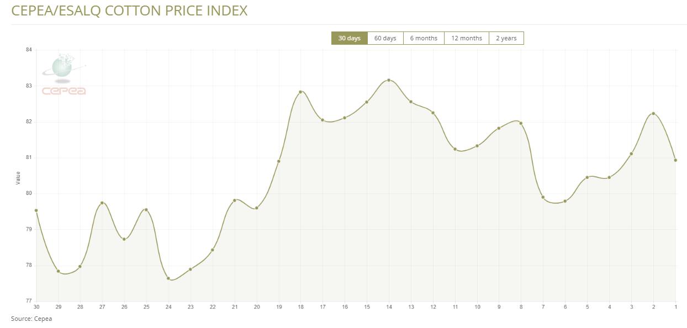Screen dimensions: 687x328
Task: Open the 12 months range
Action: coord(466,38)
